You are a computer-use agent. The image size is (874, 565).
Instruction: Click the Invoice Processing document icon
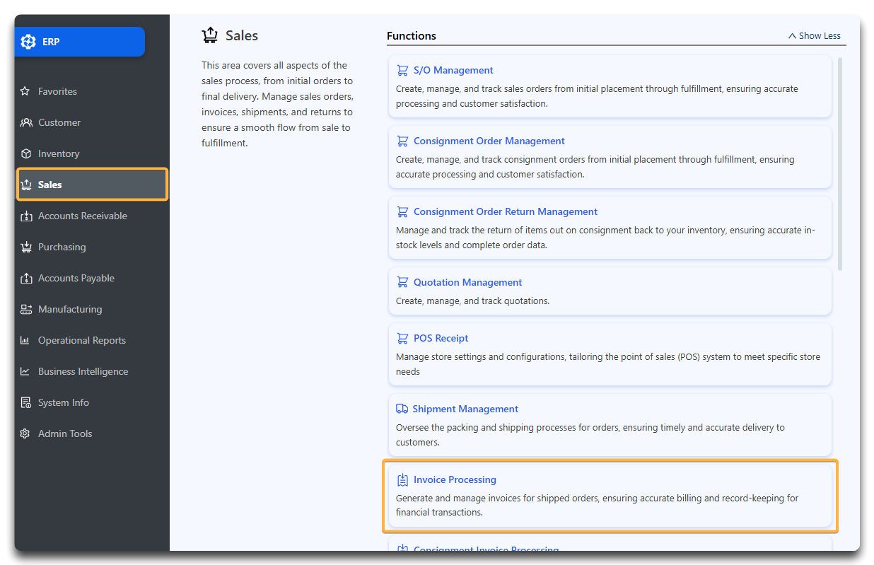click(402, 480)
